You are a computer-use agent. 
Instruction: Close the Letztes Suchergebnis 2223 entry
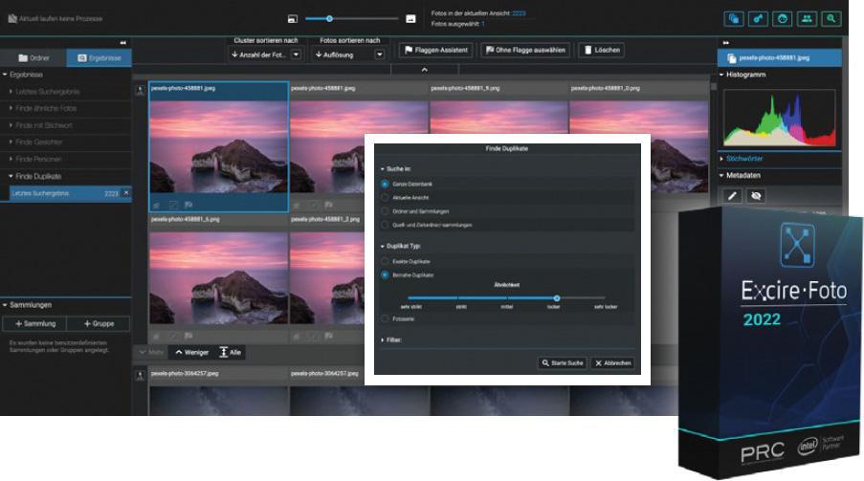click(x=125, y=193)
